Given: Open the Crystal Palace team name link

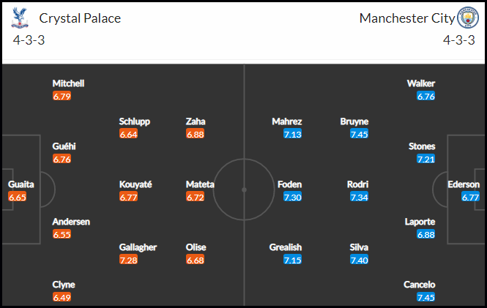Looking at the screenshot, I should click(80, 18).
